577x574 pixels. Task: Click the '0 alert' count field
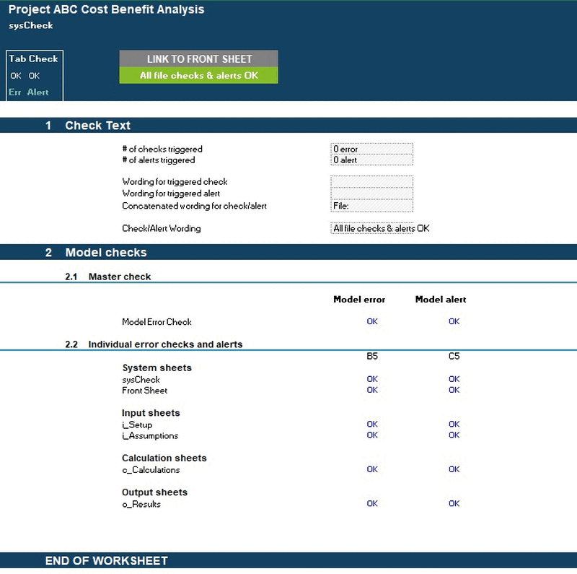tap(371, 160)
